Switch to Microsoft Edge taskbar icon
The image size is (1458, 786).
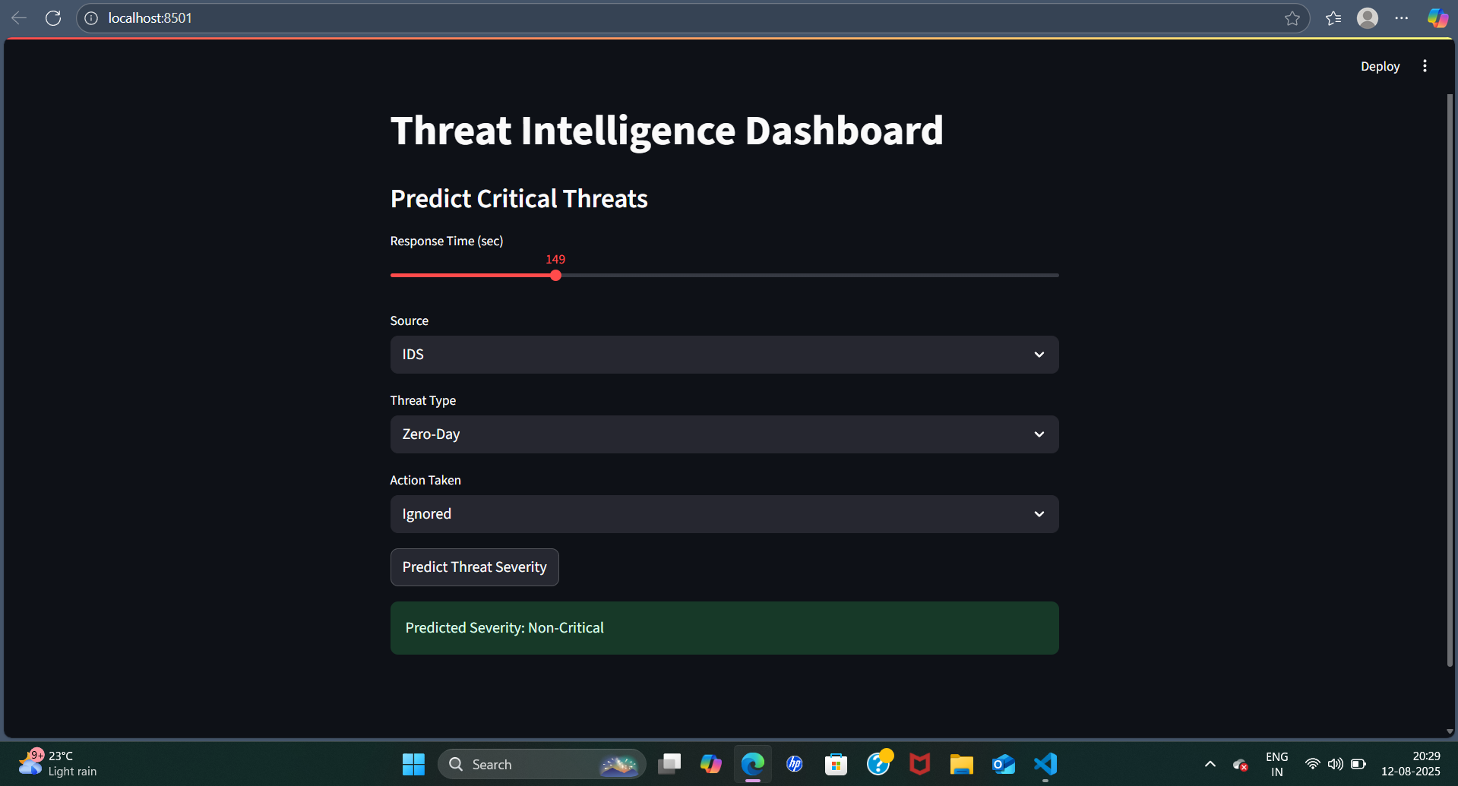(753, 764)
